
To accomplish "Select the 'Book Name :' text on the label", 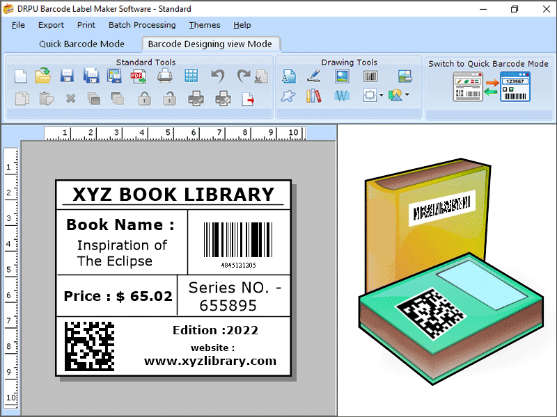I will 120,224.
